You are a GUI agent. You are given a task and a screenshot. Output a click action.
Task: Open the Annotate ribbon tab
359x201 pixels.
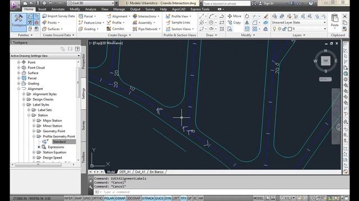(x=58, y=9)
